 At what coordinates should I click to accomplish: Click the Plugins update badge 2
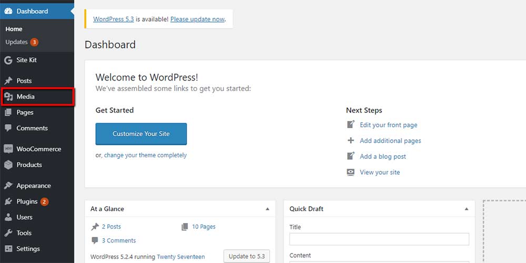pos(44,201)
